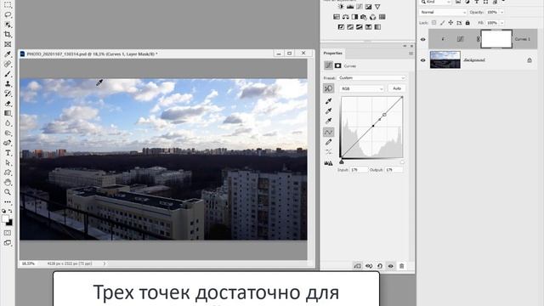
Task: Select the Dodge tool
Action: tap(8, 133)
